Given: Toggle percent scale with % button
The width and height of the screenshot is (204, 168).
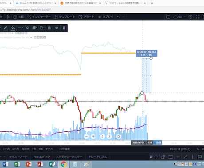Looking at the screenshot, I should 198,149.
